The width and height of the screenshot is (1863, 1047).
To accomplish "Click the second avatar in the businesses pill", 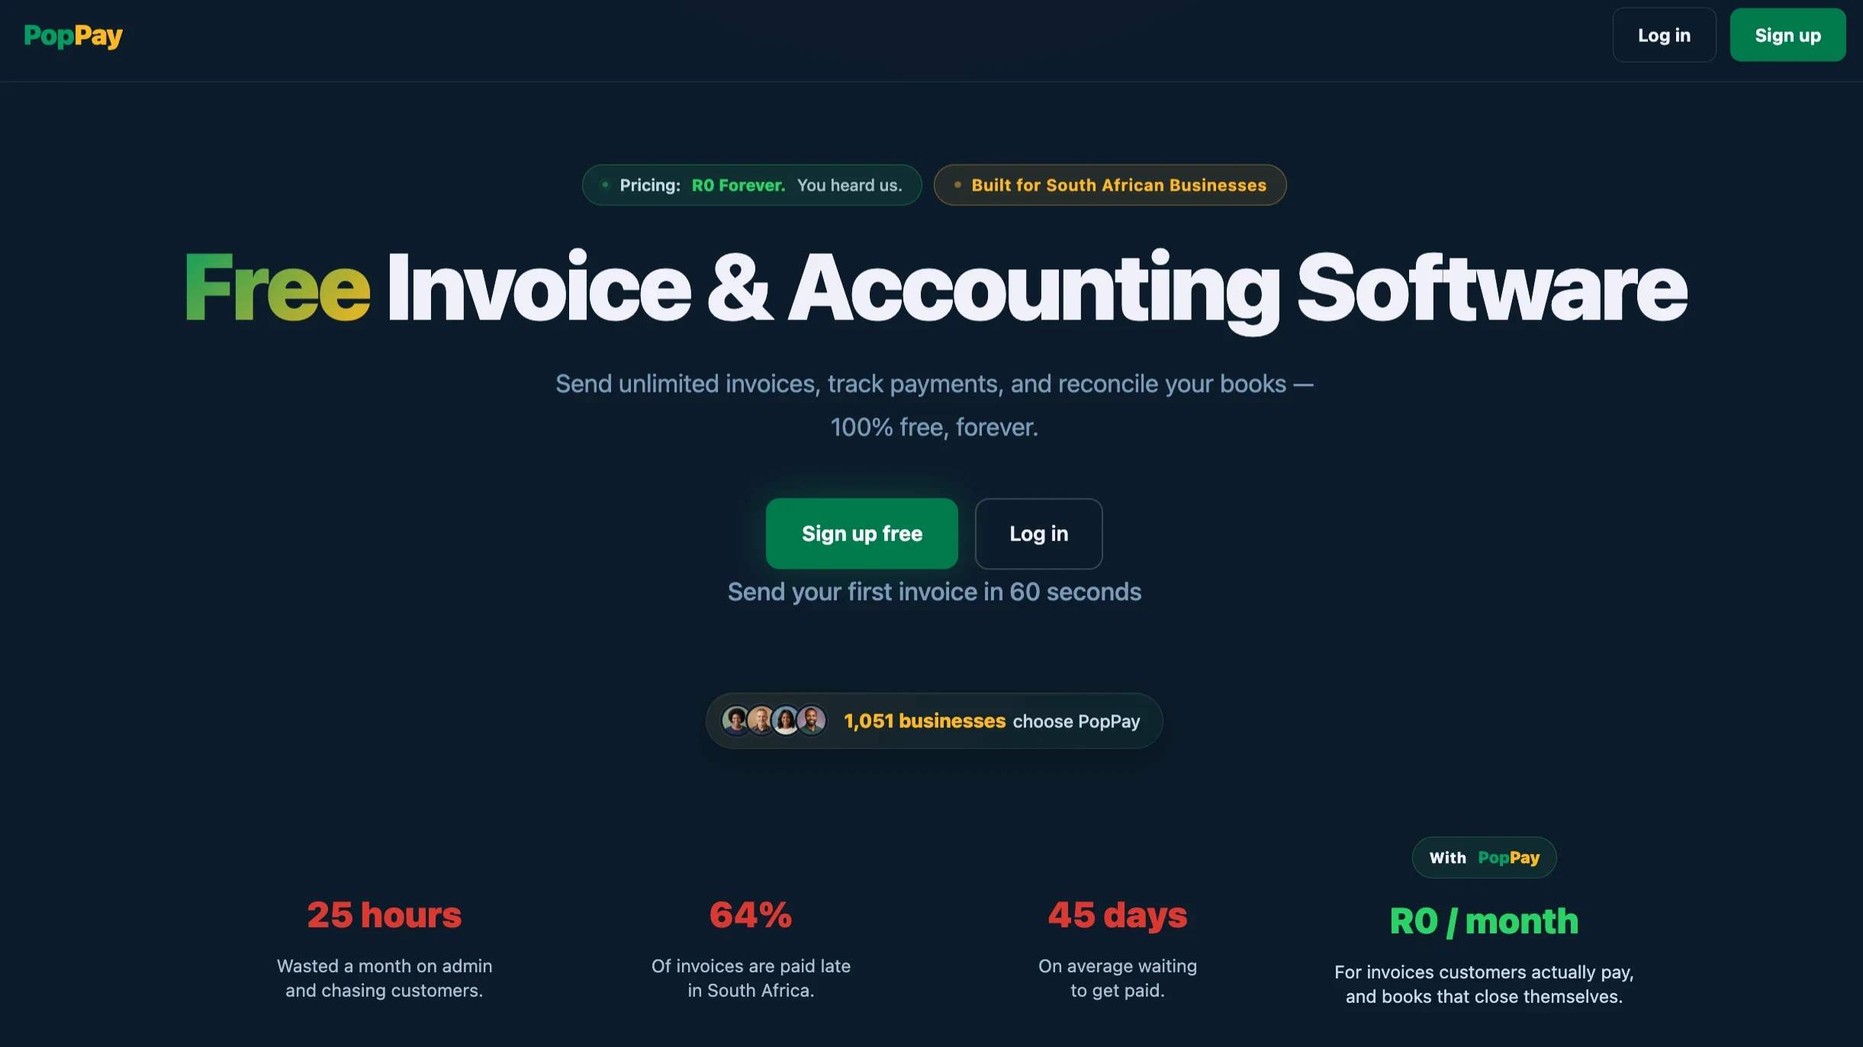I will (x=761, y=720).
